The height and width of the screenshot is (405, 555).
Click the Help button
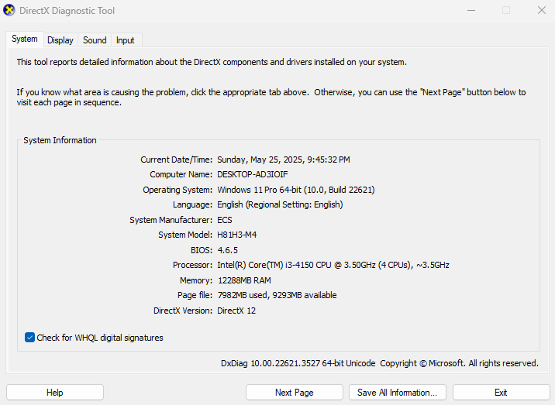(55, 393)
